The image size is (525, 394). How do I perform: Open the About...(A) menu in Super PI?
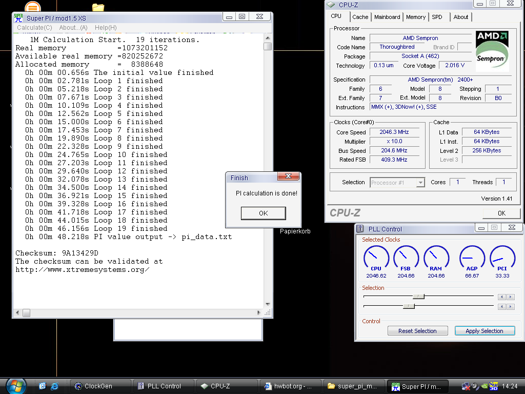(x=73, y=28)
